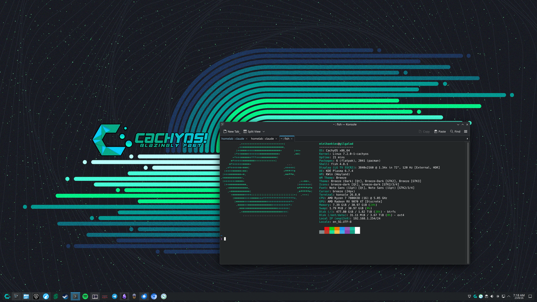This screenshot has width=537, height=302.
Task: Click the red text taskbar icon before Telegram
Action: tap(105, 297)
